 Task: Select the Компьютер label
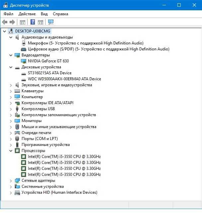[32, 97]
